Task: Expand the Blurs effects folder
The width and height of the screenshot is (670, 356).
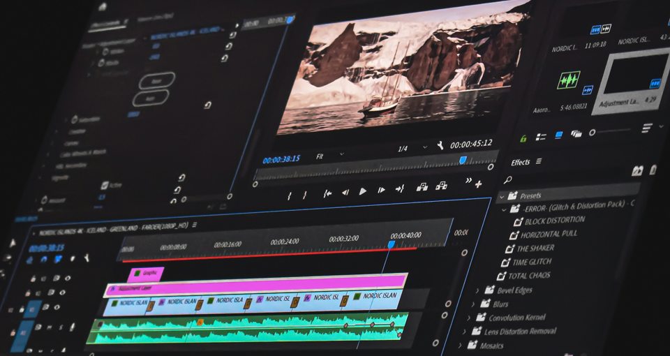Action: point(473,304)
